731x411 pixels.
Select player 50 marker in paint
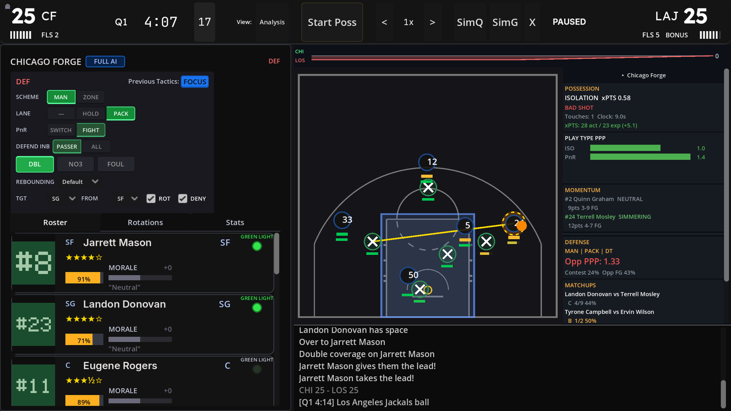(x=409, y=275)
